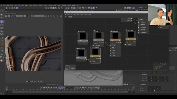Select the Scale tool in left toolbar
This screenshot has width=177, height=99.
[2, 28]
